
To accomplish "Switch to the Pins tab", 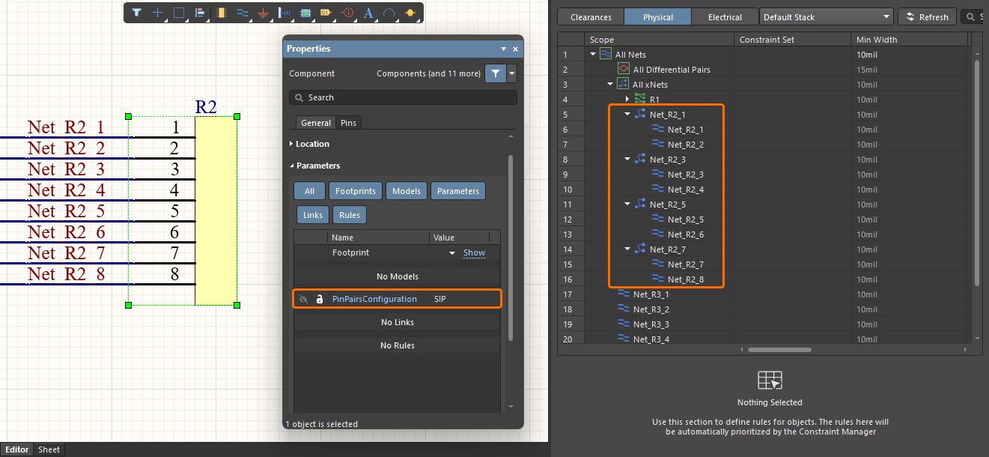I will pos(348,123).
